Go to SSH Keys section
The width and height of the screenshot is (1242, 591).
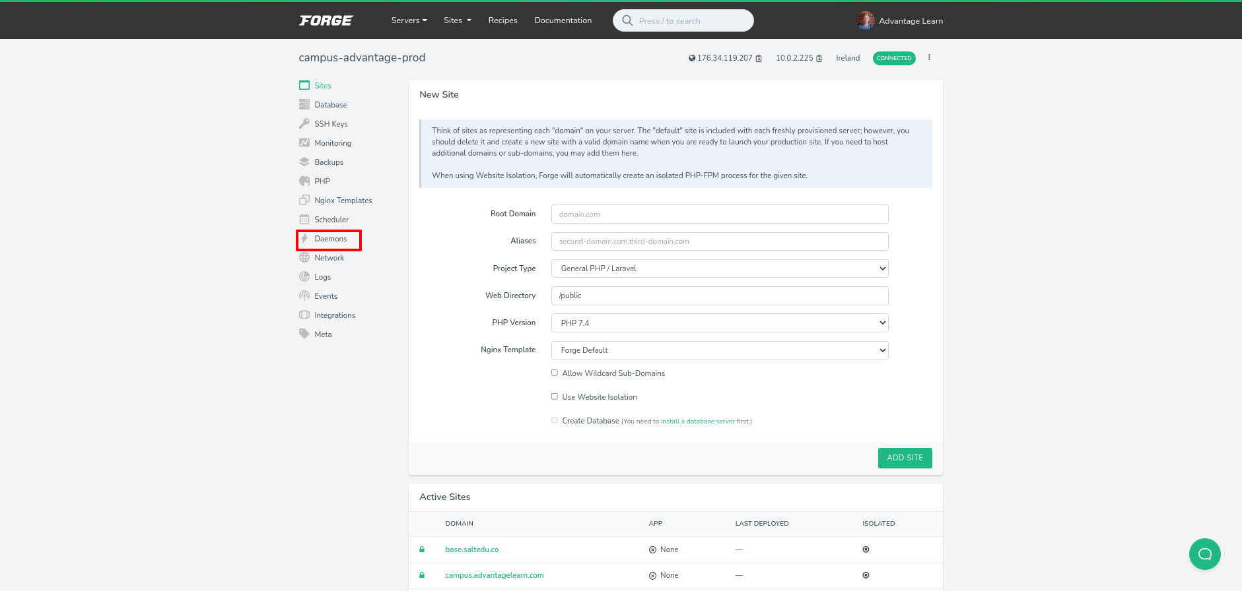tap(331, 124)
